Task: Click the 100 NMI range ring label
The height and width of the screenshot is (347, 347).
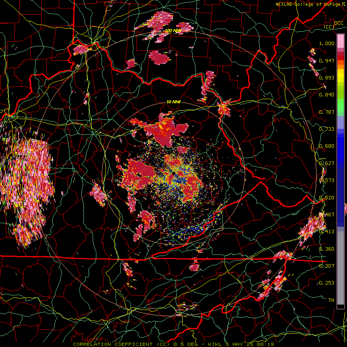Action: 173,30
